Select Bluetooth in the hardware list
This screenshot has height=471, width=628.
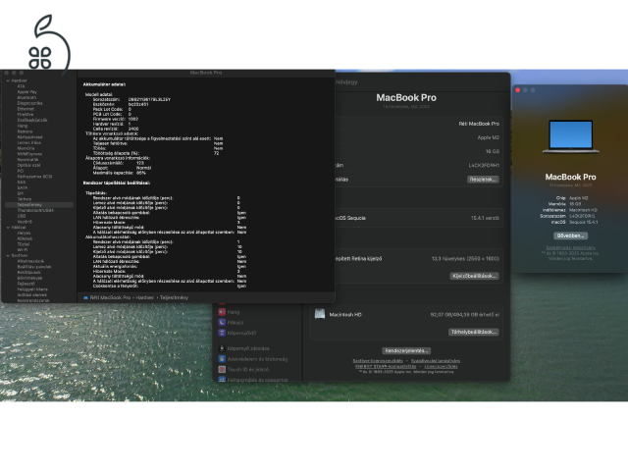coord(26,97)
